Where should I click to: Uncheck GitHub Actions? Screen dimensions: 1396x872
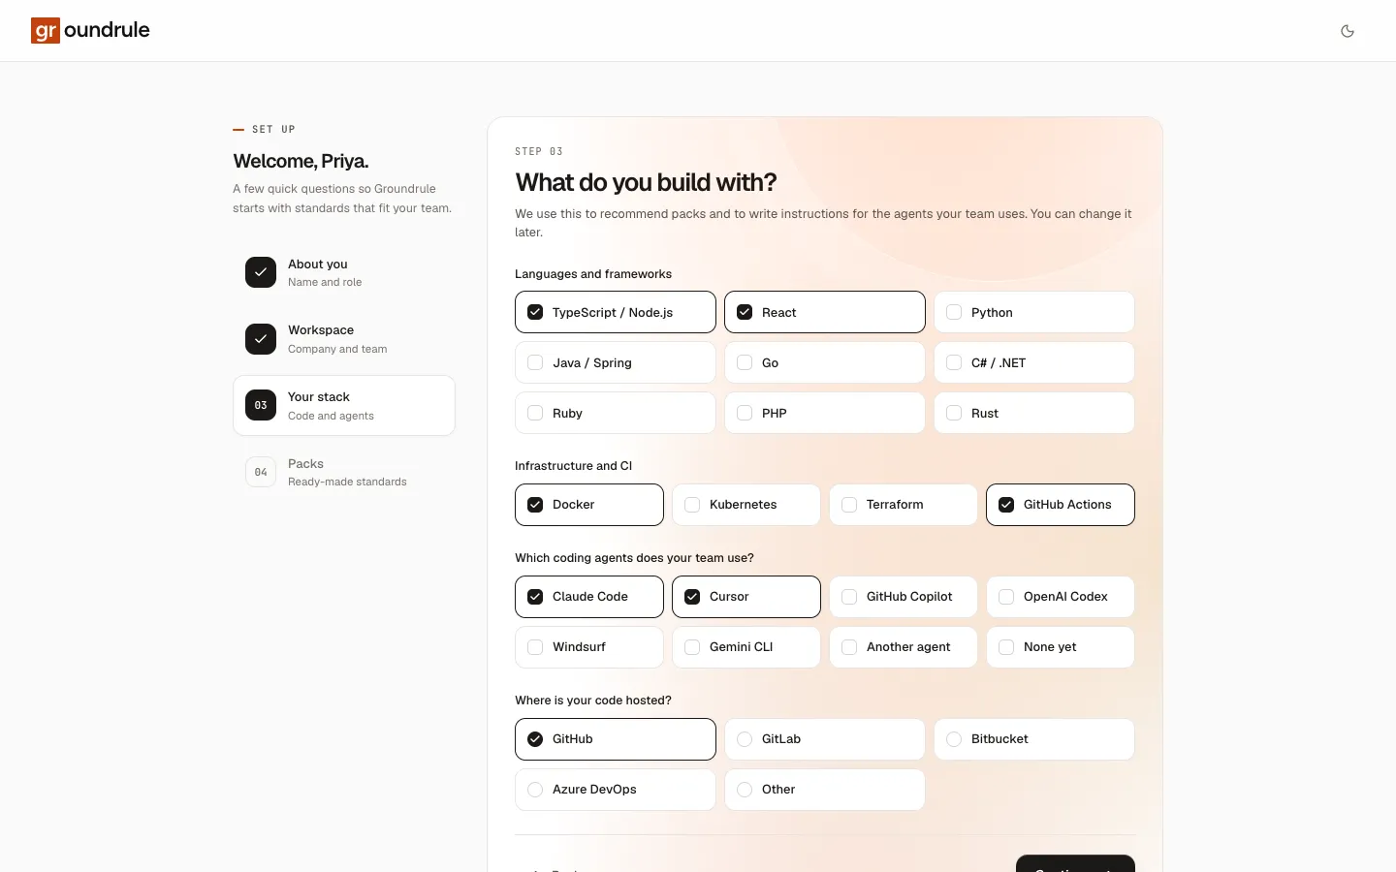click(x=1061, y=505)
